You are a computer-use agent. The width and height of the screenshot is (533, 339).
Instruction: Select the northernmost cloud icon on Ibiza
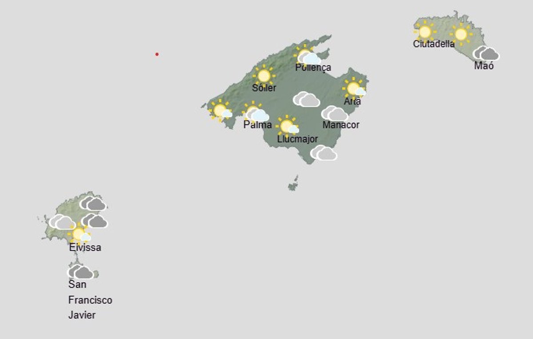93,204
